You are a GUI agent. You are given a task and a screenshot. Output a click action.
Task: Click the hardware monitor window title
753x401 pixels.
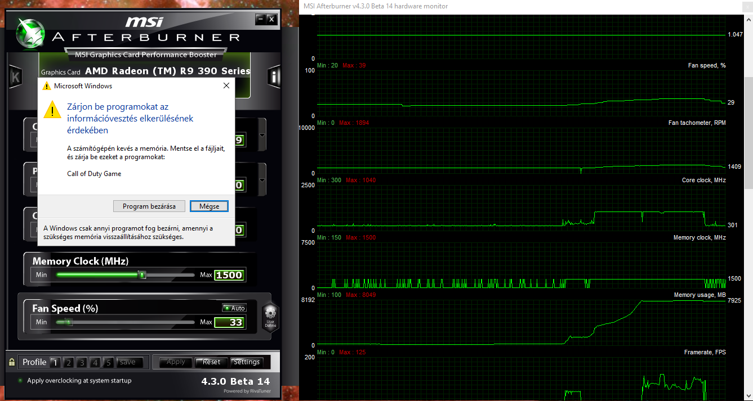(376, 6)
